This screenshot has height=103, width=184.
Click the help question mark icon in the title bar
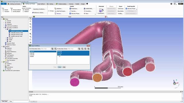[x=171, y=4]
